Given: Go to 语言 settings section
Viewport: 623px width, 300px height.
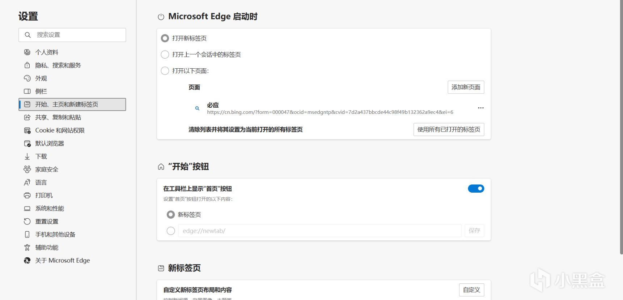Looking at the screenshot, I should click(72, 182).
